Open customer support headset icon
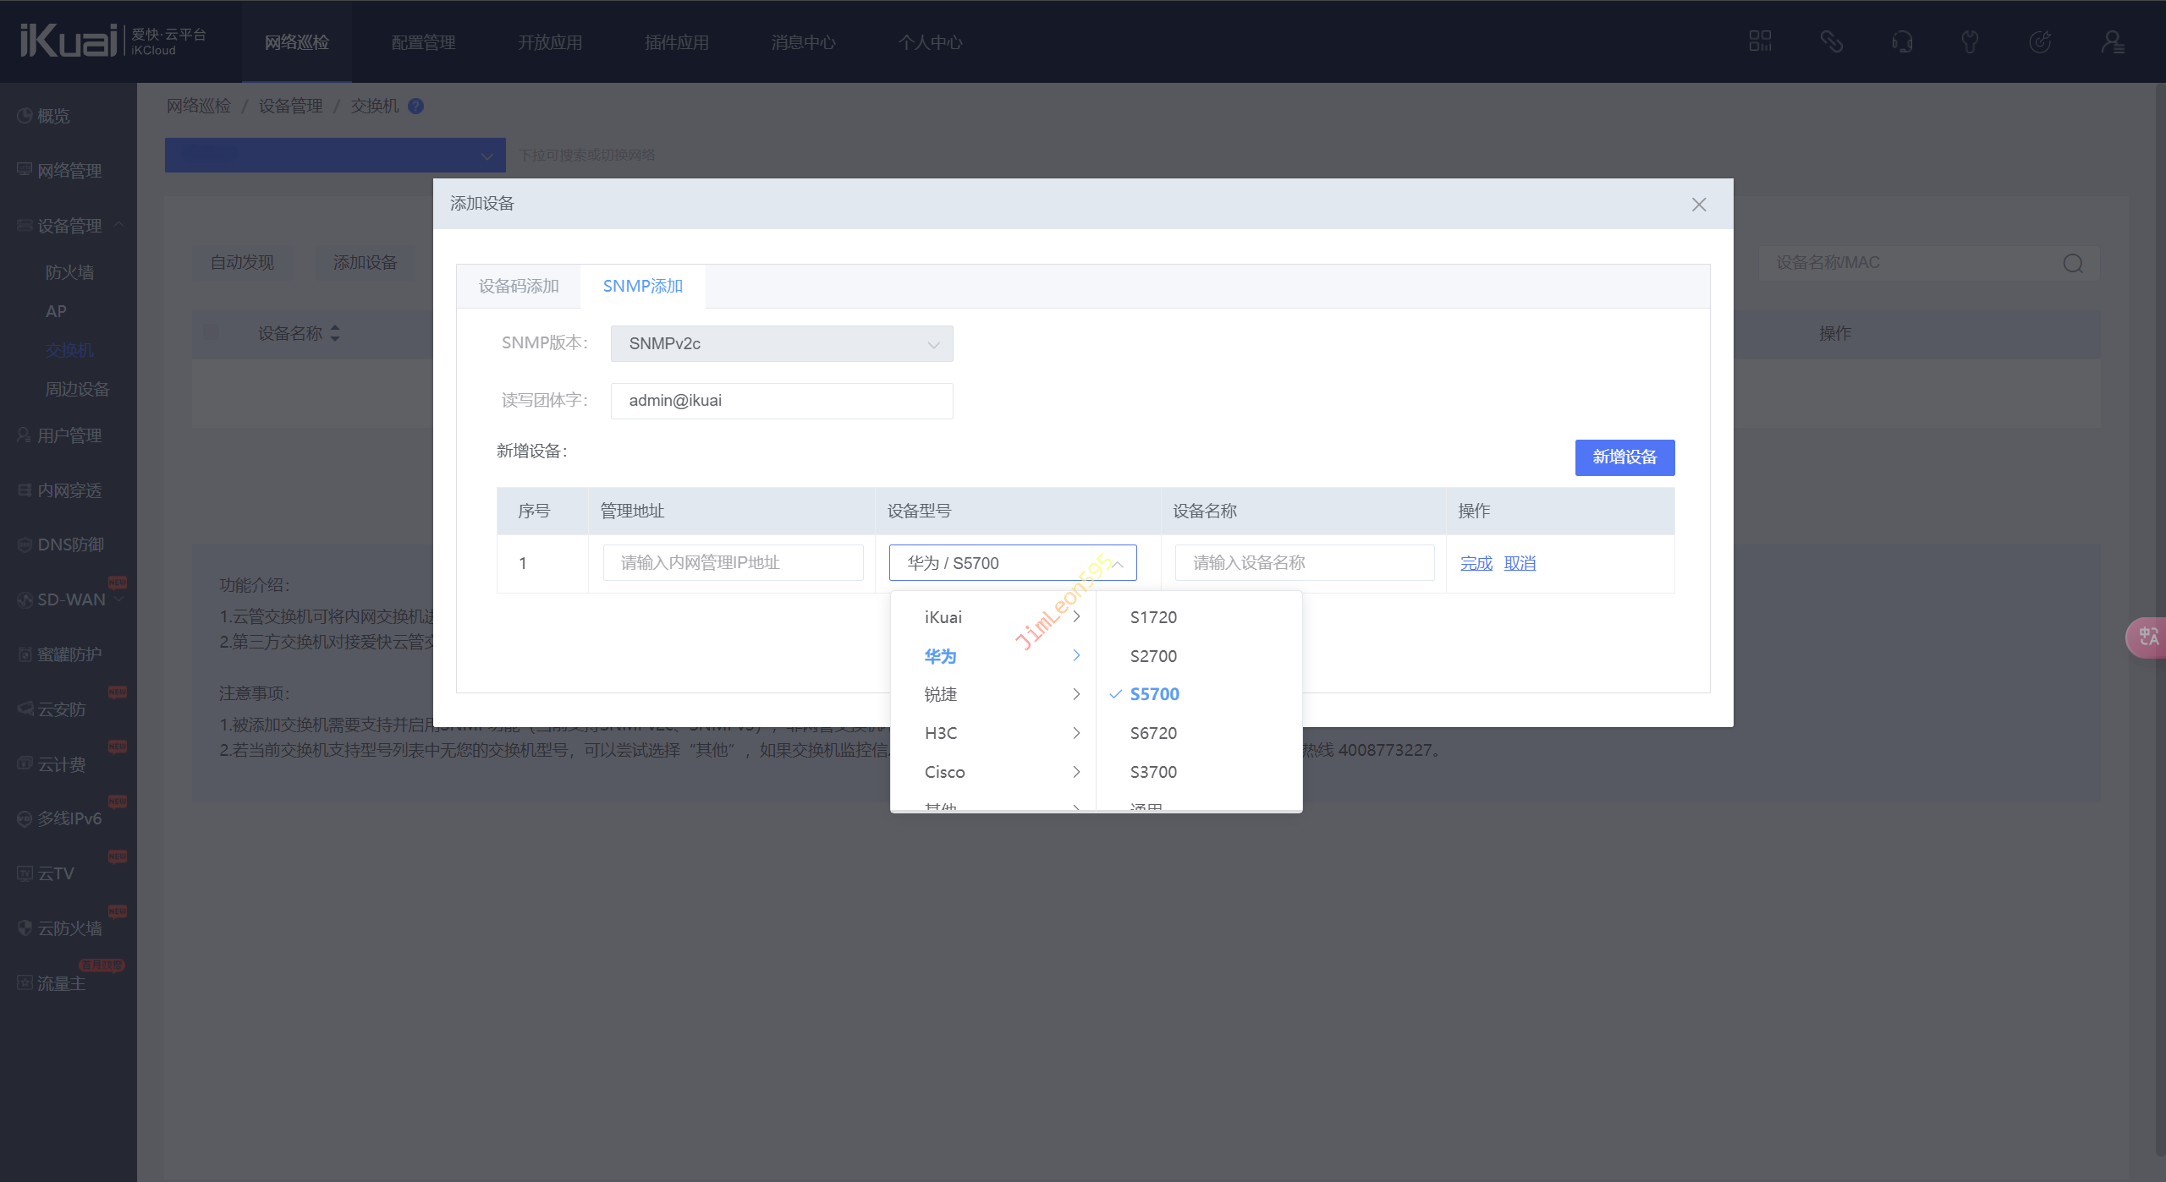Screen dimensions: 2166x1182 [1902, 41]
